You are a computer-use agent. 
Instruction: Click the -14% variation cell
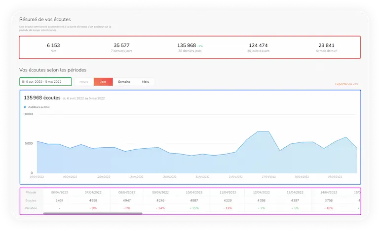tap(160, 208)
